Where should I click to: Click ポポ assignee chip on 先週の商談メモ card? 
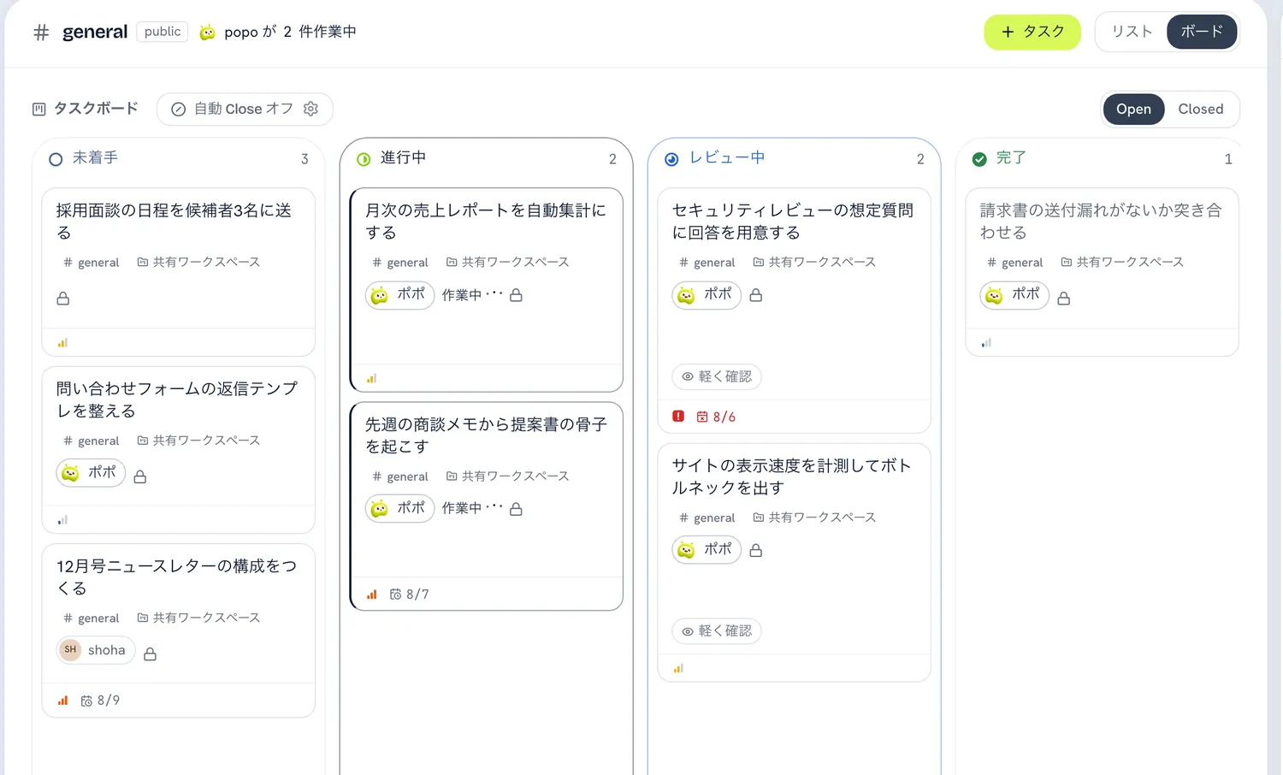(x=399, y=508)
